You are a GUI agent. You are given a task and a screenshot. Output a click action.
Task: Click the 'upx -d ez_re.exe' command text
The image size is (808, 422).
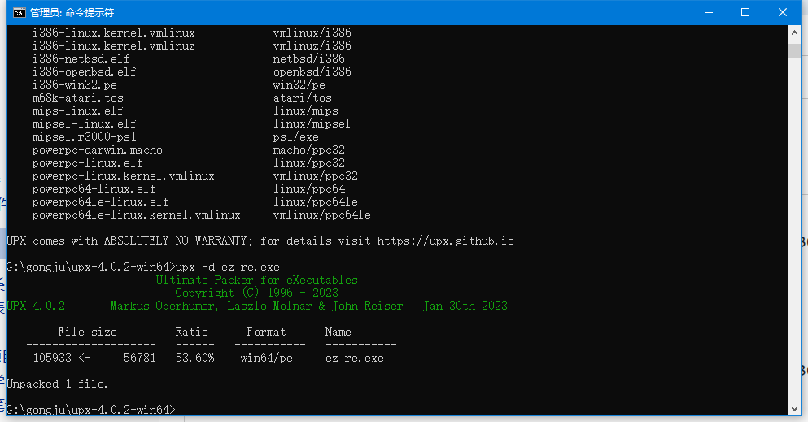(x=227, y=267)
